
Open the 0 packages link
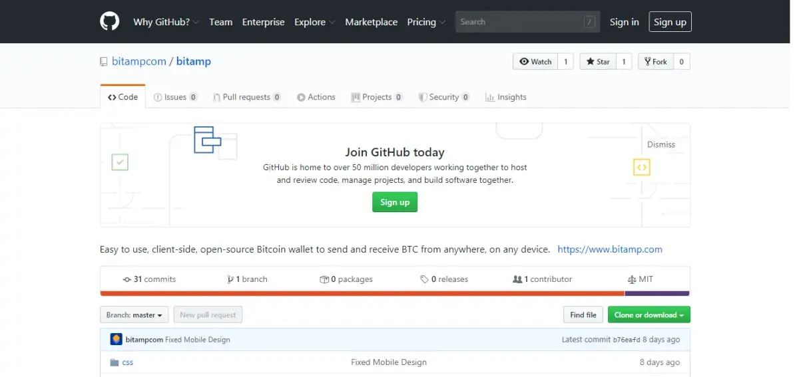(346, 279)
